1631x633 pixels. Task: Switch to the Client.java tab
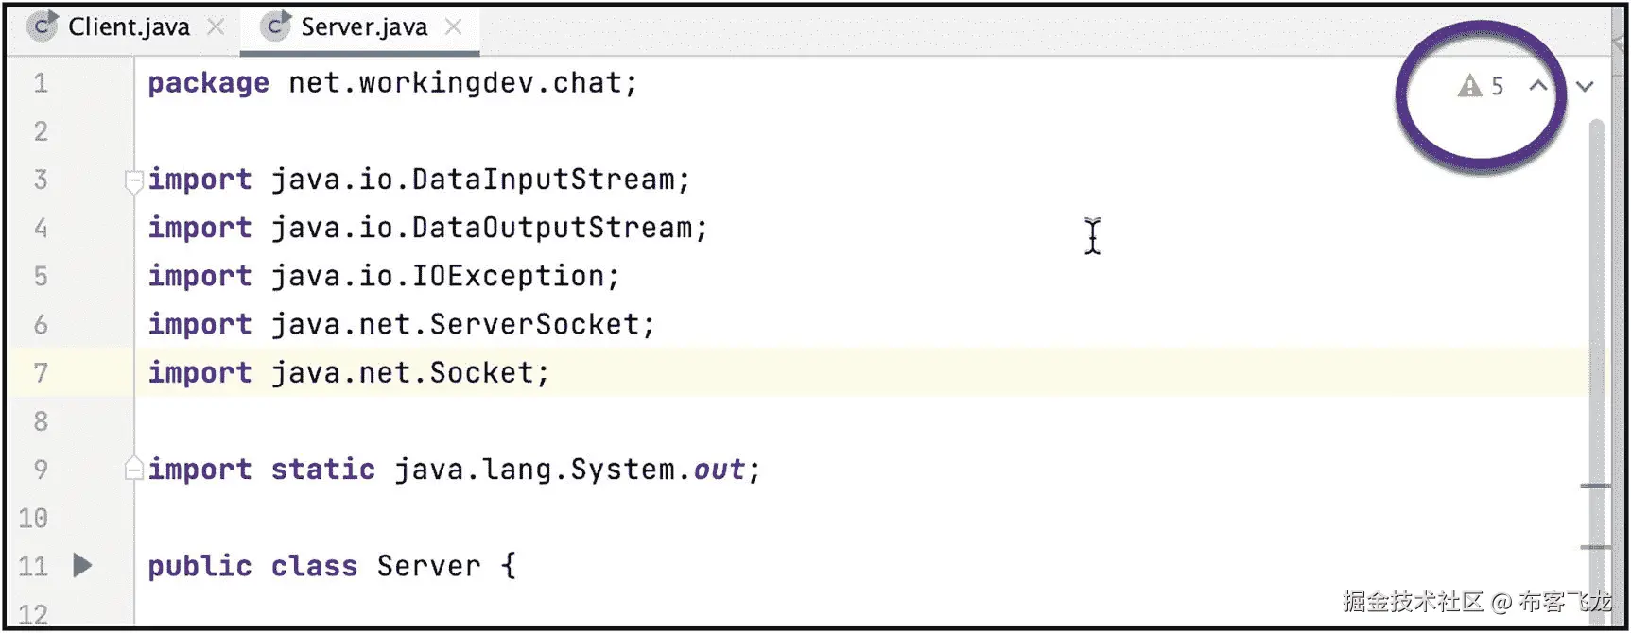click(129, 27)
